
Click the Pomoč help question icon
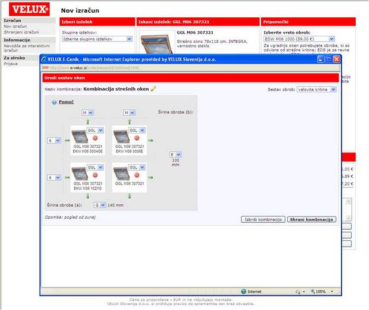[x=54, y=102]
